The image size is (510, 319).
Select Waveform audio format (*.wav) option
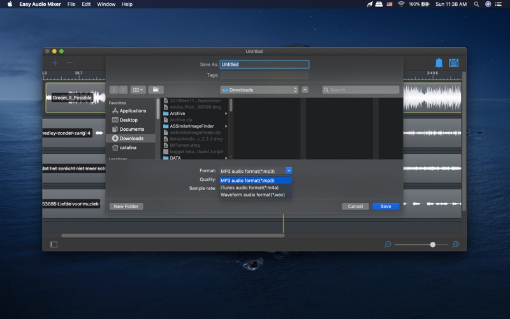252,195
